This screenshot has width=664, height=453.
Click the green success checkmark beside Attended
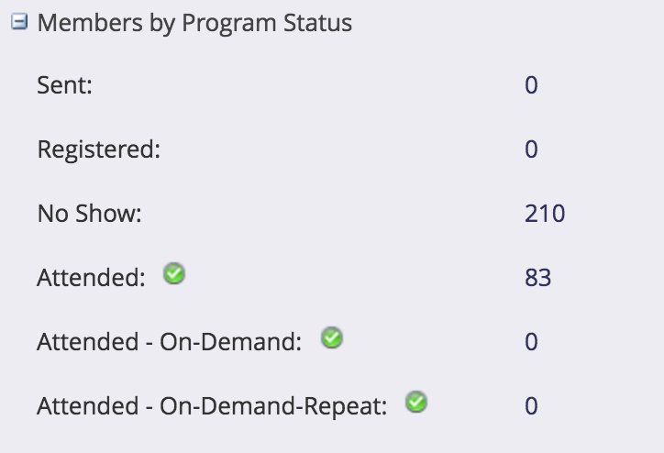(174, 273)
